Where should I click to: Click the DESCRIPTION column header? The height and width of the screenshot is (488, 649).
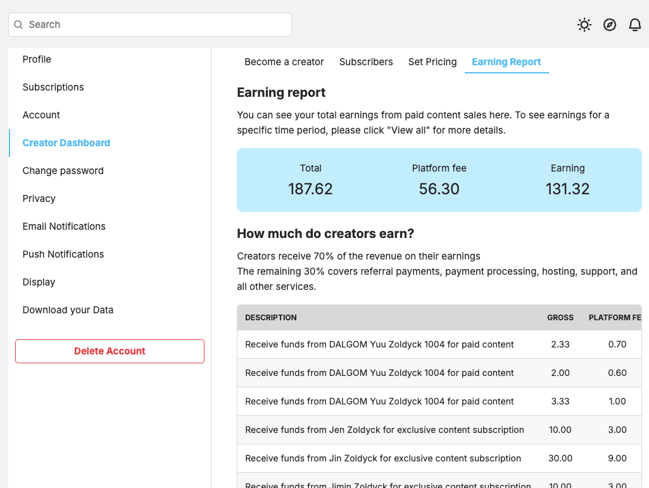(x=271, y=318)
